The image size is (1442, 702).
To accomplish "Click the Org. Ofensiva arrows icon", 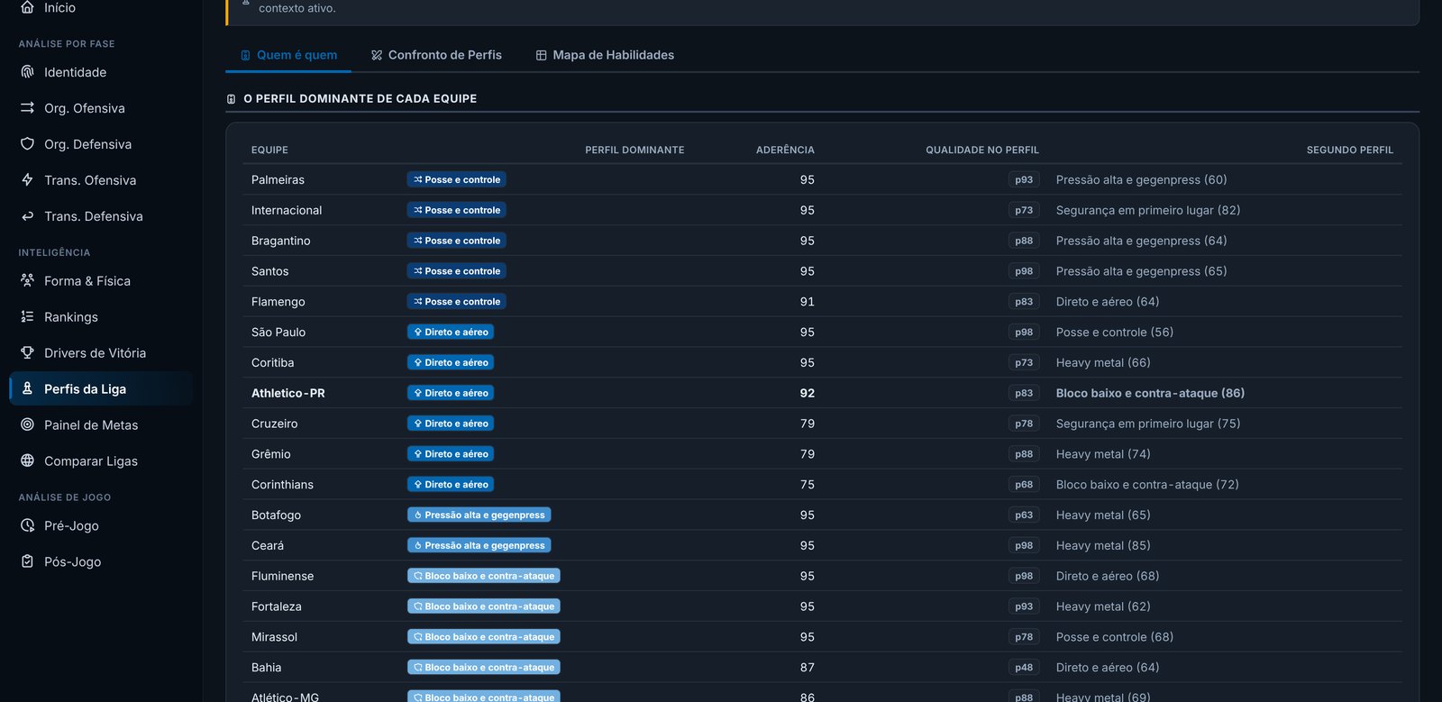I will click(x=27, y=108).
